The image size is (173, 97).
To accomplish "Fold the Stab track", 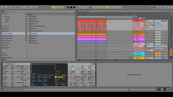I will (x=134, y=21).
